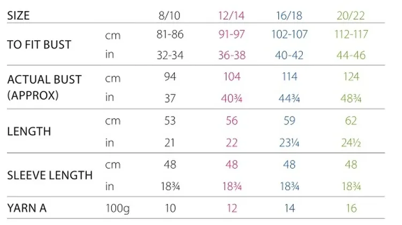The image size is (402, 225).
Task: Click the green yarn quantity 16
Action: point(351,208)
